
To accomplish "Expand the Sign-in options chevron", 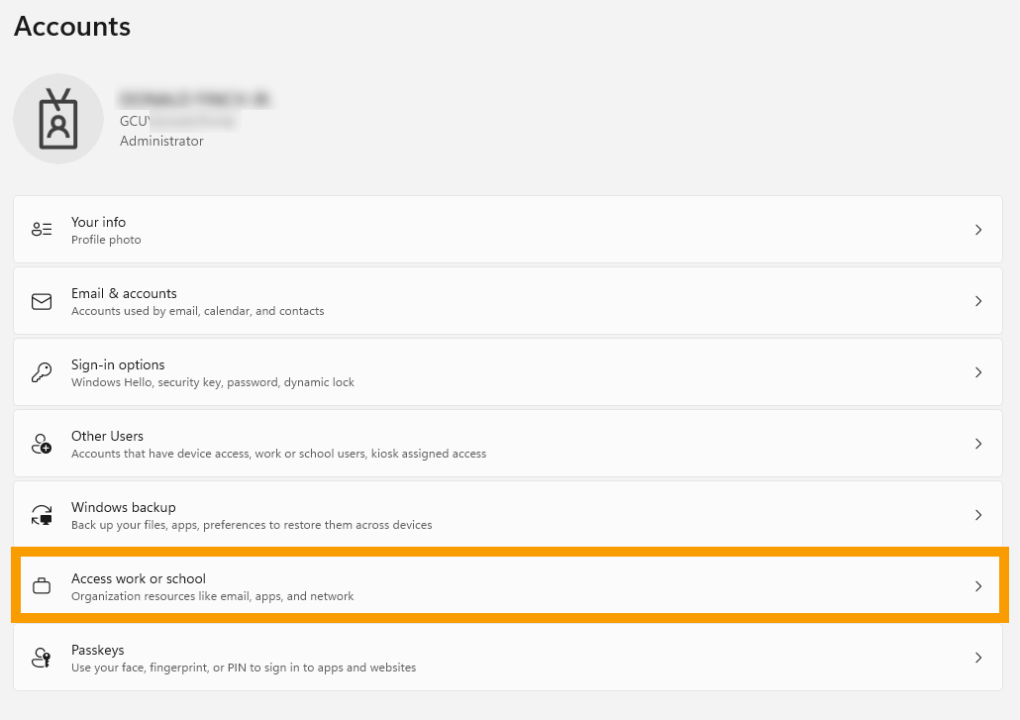I will pos(977,372).
